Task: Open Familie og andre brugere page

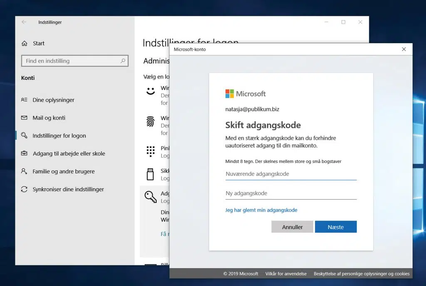Action: coord(64,172)
